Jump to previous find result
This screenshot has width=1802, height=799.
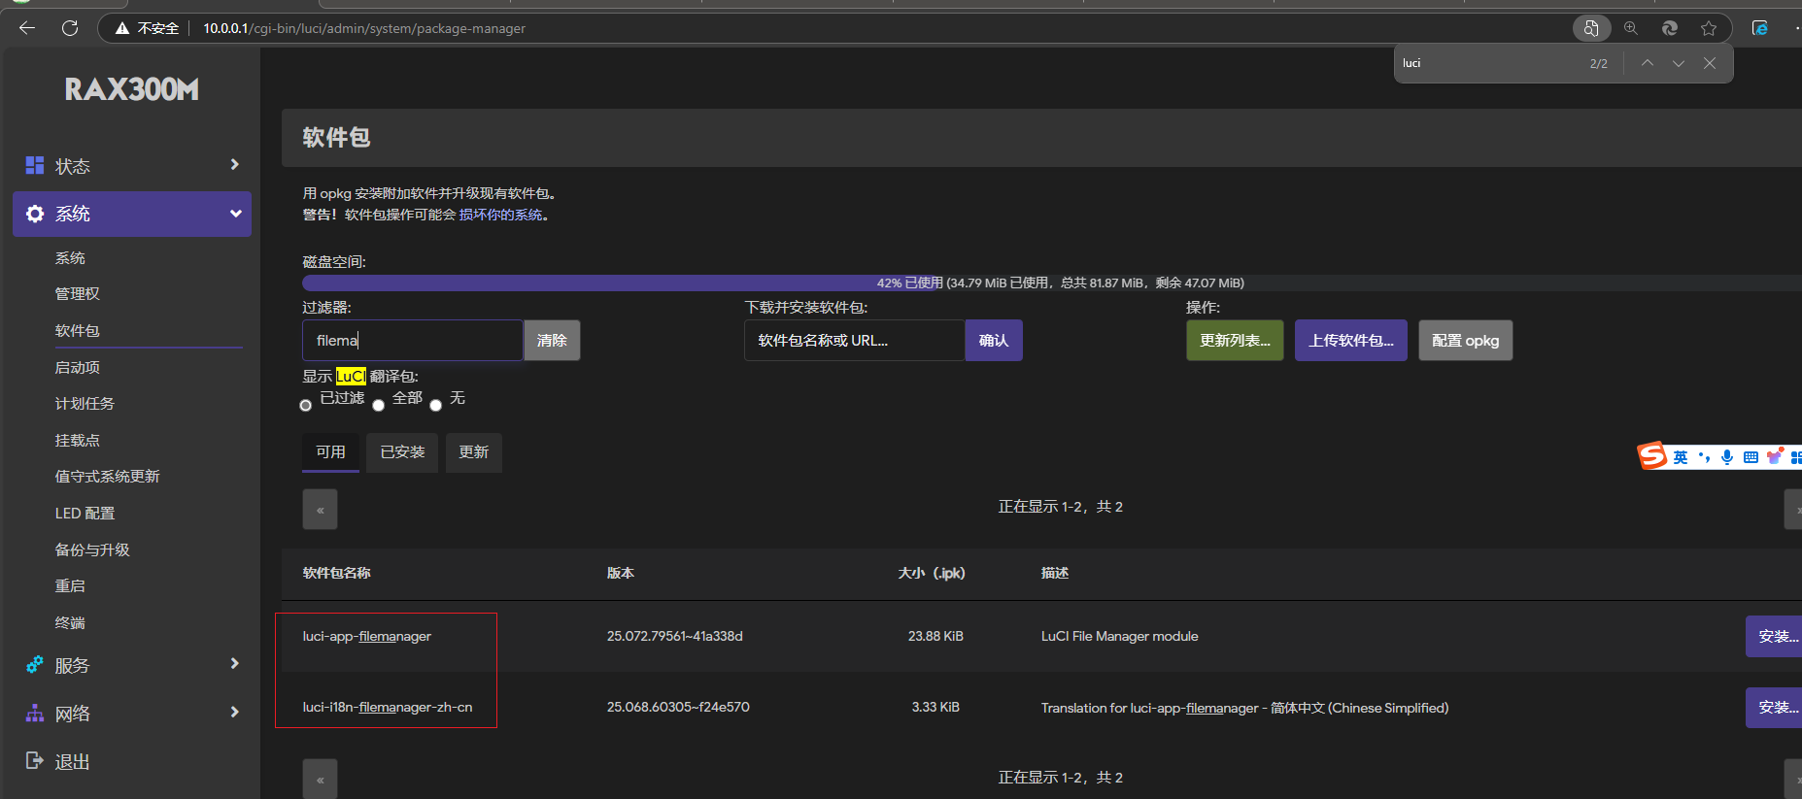point(1648,63)
